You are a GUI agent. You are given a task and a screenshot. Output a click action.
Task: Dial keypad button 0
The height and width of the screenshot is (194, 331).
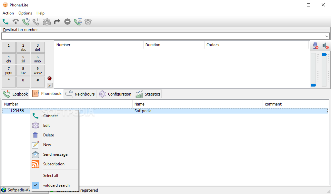pos(23,82)
